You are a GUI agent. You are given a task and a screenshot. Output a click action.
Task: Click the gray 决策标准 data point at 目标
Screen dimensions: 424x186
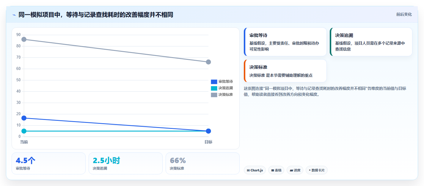[x=208, y=62]
